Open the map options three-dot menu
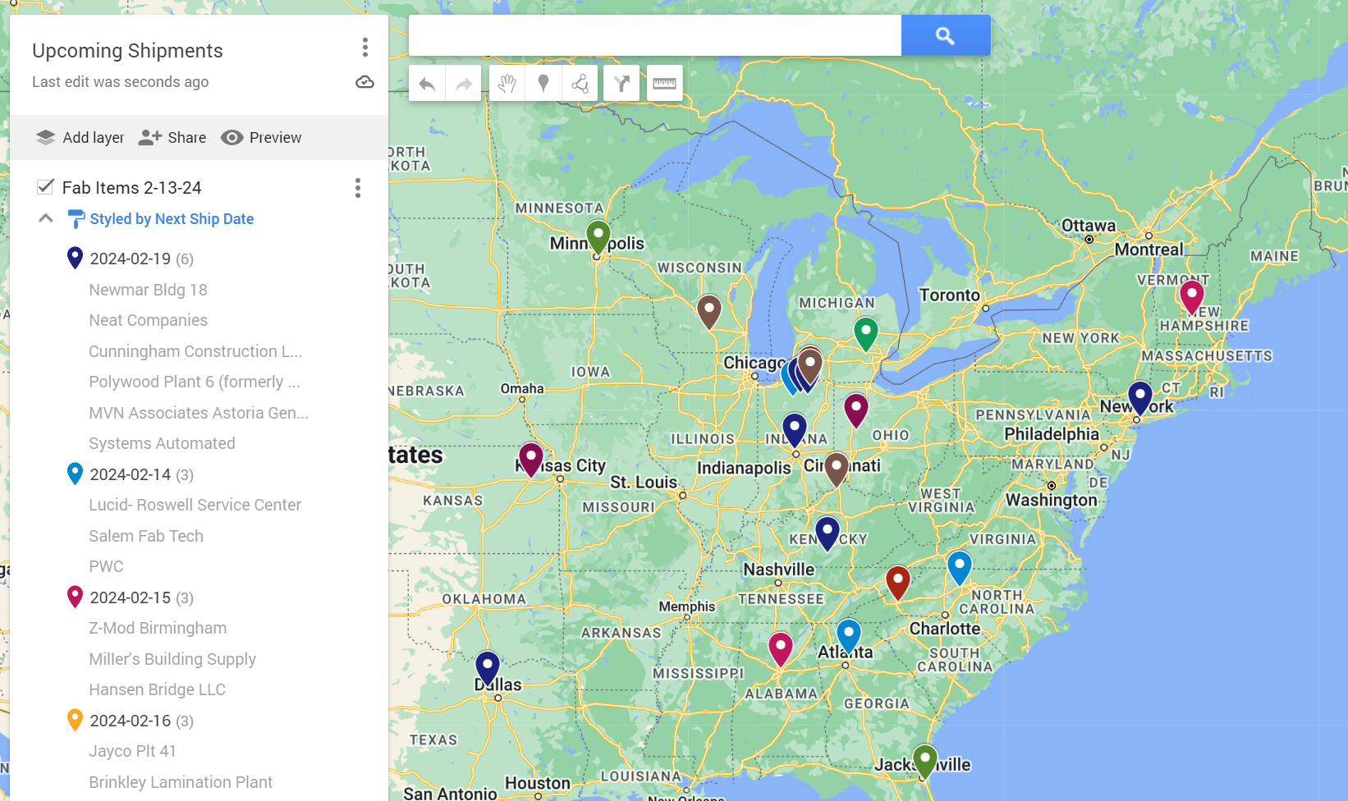 click(x=365, y=48)
